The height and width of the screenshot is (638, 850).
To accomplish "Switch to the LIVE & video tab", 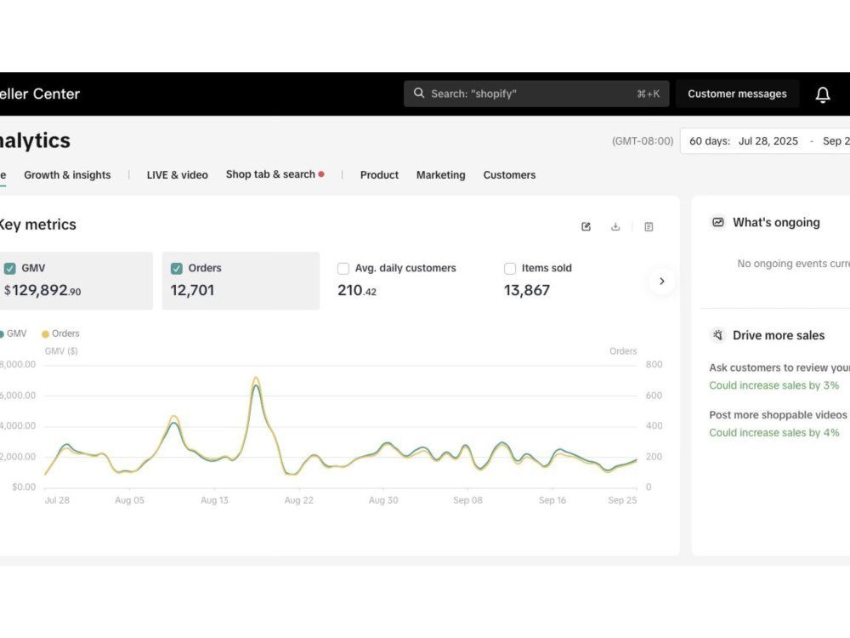I will point(178,175).
